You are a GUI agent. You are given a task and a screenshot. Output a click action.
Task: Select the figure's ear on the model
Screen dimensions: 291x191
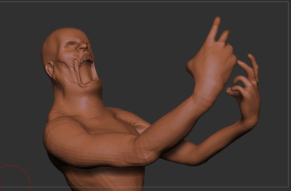pos(50,69)
